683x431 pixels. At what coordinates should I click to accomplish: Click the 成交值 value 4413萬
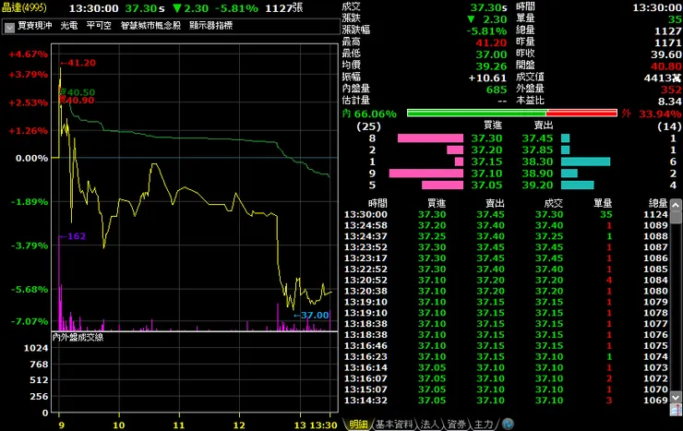point(663,78)
